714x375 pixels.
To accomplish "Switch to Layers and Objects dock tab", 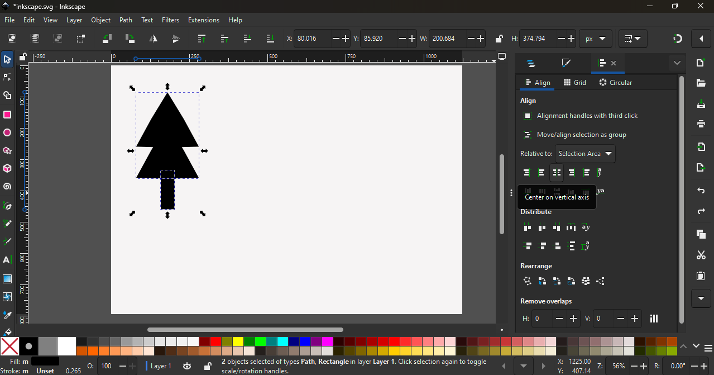I will [x=531, y=63].
